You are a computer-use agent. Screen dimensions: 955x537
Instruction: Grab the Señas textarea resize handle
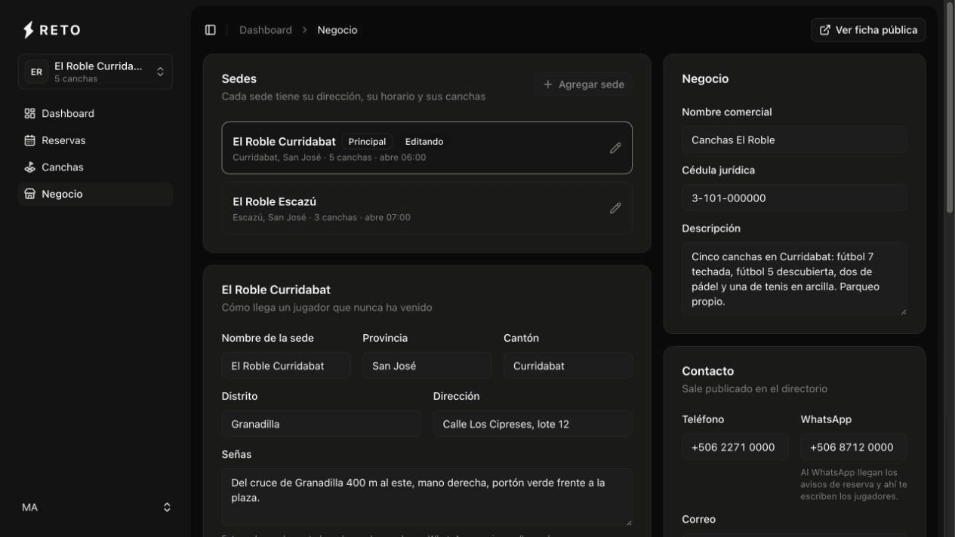[627, 521]
